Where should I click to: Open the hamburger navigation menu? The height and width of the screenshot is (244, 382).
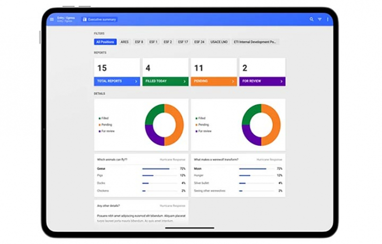point(52,19)
